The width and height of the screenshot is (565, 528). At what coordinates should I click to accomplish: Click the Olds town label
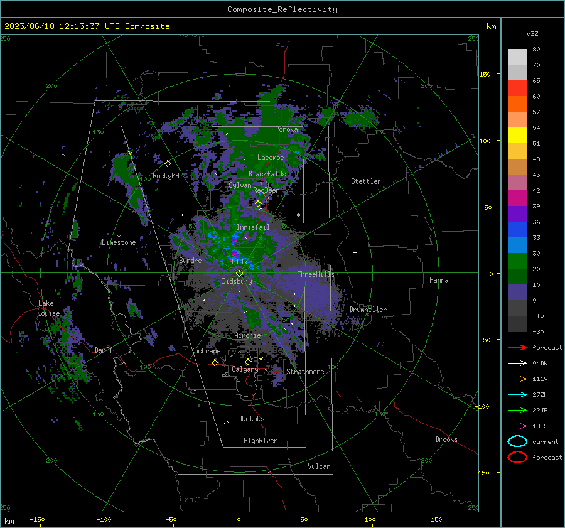(x=239, y=262)
